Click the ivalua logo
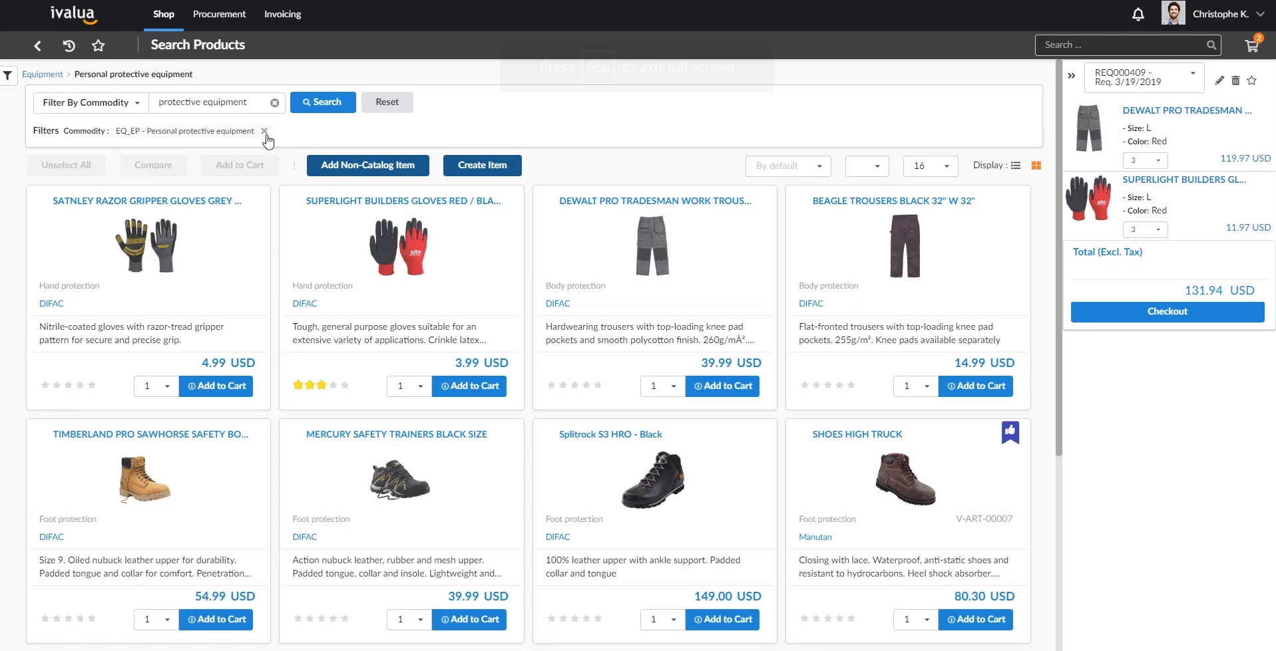Screen dimensions: 1276x651 click(73, 14)
